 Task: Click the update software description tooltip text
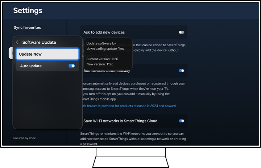pyautogui.click(x=105, y=46)
